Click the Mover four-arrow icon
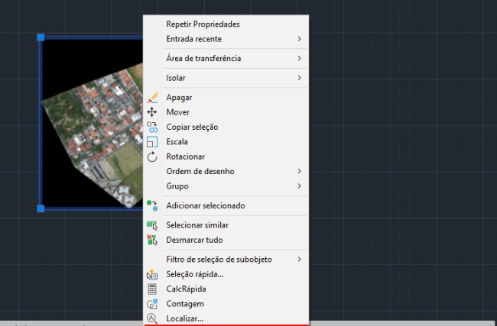Screen dimensions: 497x326 pos(152,112)
